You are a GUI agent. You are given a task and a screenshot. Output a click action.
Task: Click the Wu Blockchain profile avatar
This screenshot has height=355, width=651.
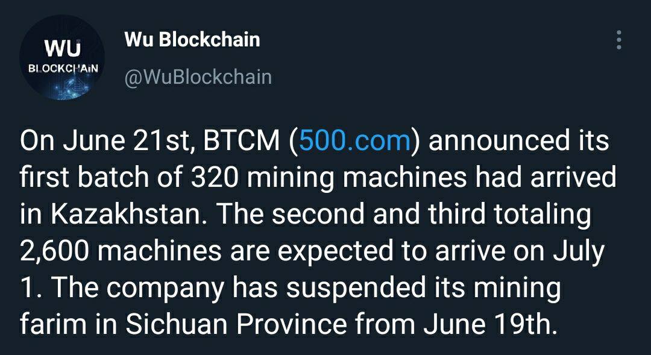63,57
